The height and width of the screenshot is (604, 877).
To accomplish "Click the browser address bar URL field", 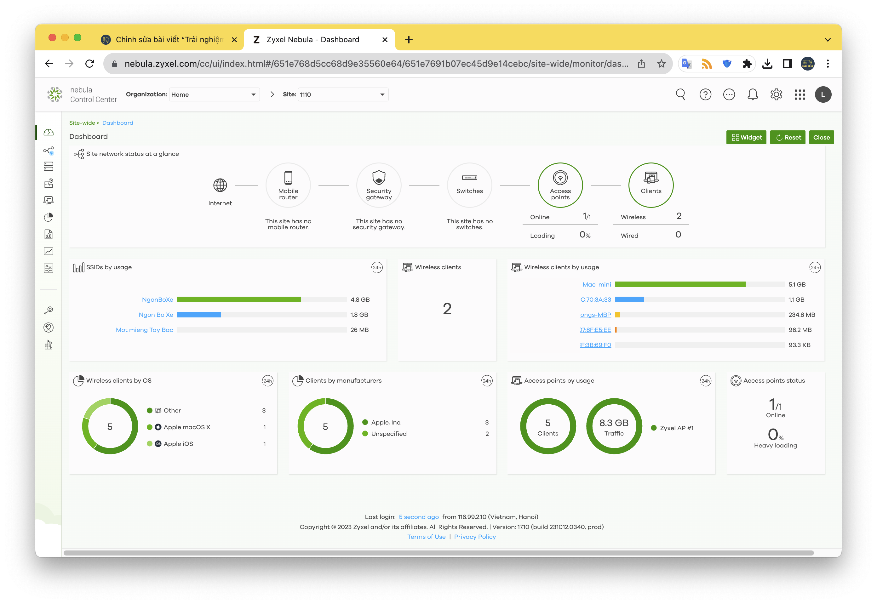I will pyautogui.click(x=376, y=64).
